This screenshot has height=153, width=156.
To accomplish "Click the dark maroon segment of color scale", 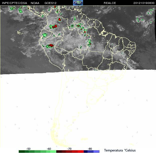I will tap(59, 152).
